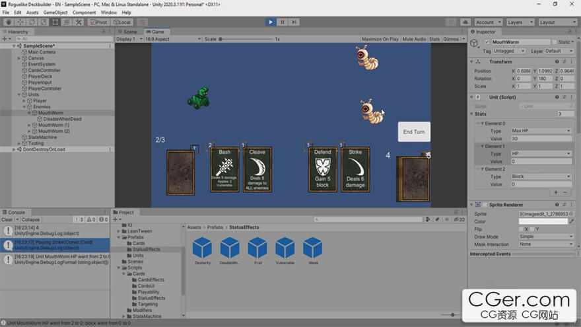The height and width of the screenshot is (327, 581).
Task: Open Transform preset settings icon
Action: [564, 61]
